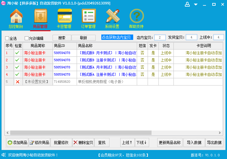Enable the 允许编辑 checkbox
227x159 pixels.
27,38
